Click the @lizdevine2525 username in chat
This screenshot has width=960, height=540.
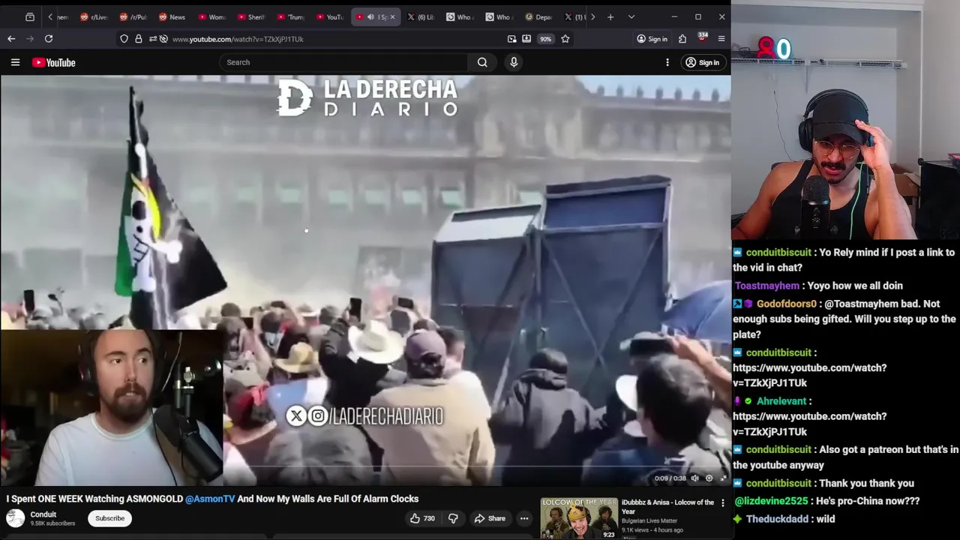coord(771,501)
